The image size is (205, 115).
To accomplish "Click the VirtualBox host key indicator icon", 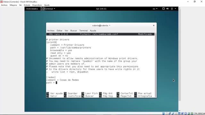I will pyautogui.click(x=192, y=113).
